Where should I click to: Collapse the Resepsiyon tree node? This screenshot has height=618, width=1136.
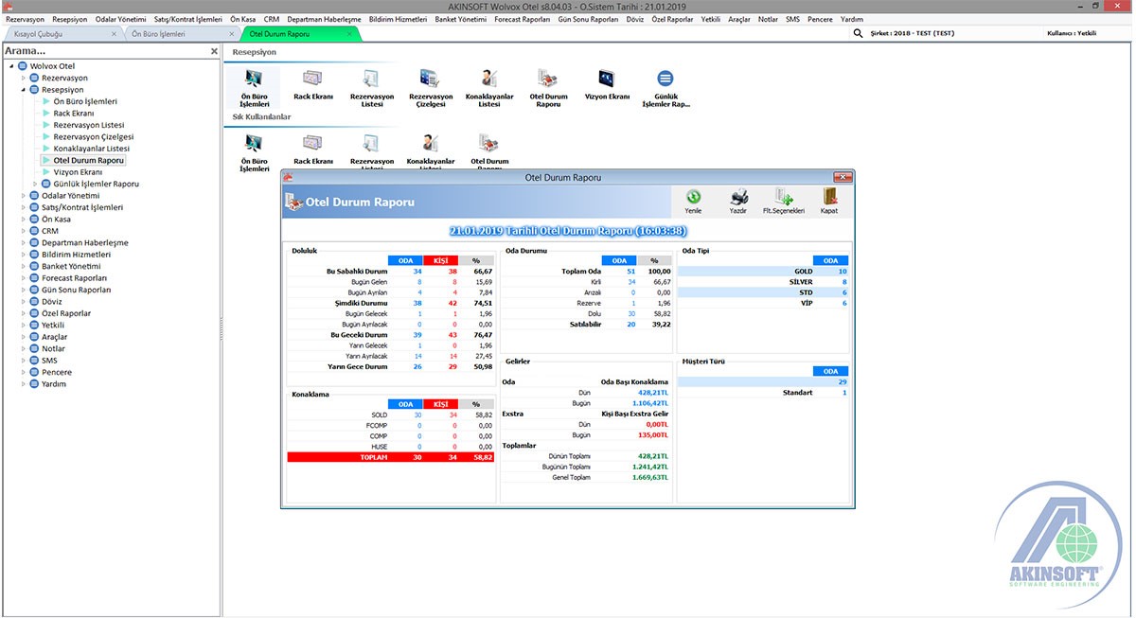[24, 90]
